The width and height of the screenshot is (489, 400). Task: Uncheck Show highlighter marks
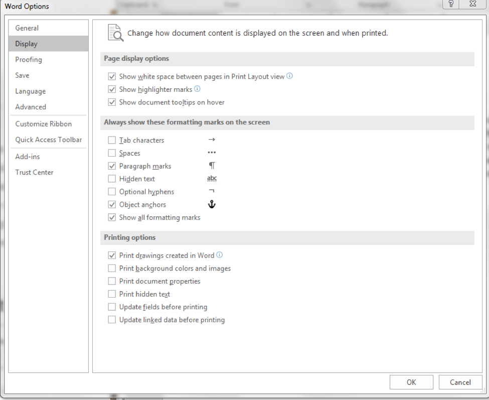(x=111, y=89)
